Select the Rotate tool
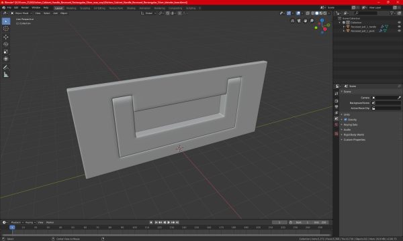The width and height of the screenshot is (403, 241). coord(6,44)
